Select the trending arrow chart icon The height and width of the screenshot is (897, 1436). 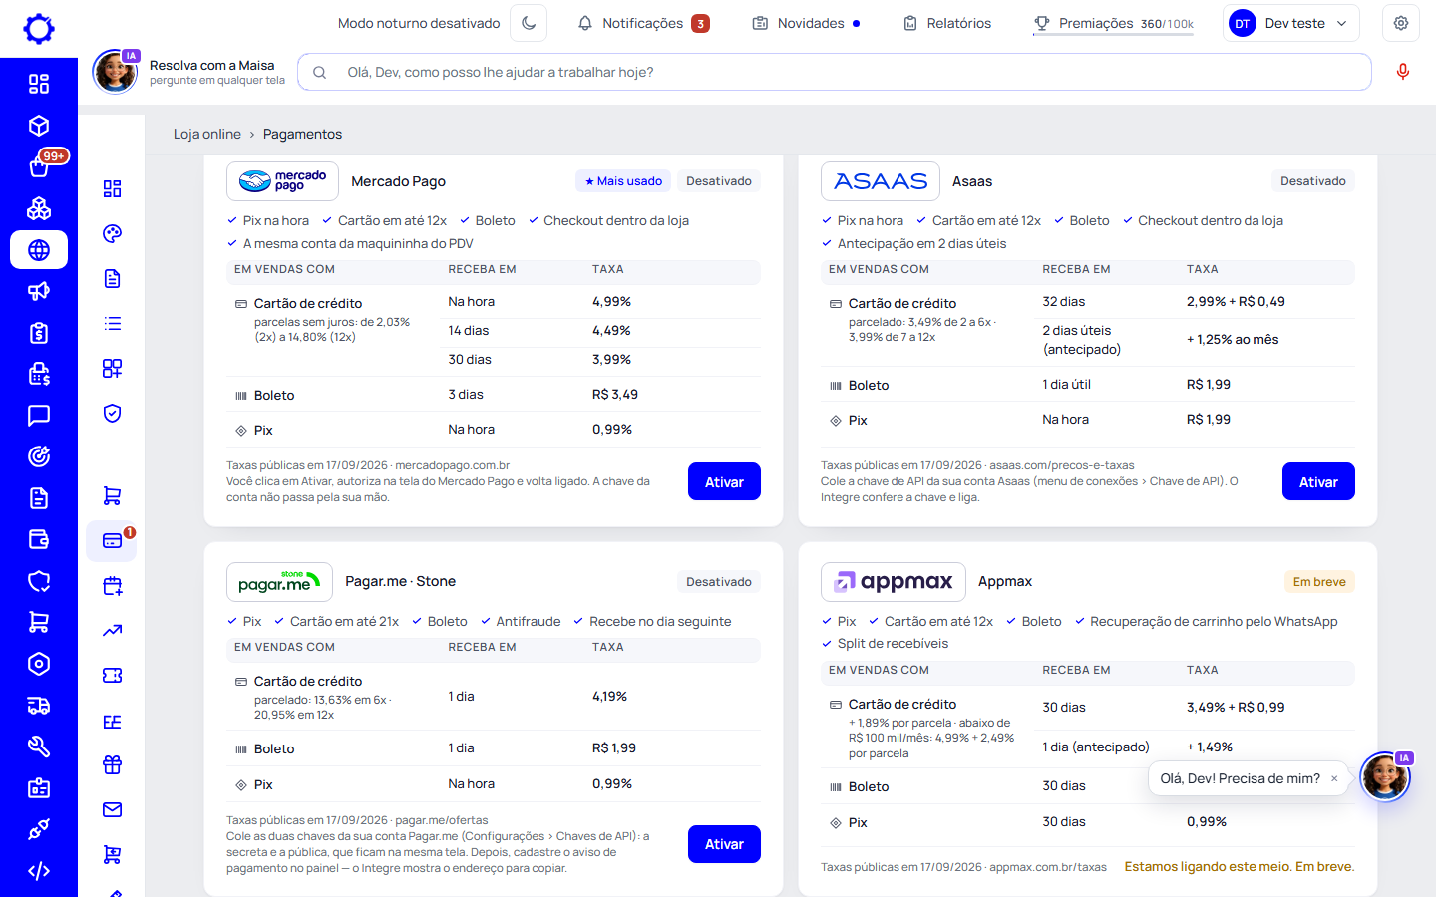tap(113, 631)
